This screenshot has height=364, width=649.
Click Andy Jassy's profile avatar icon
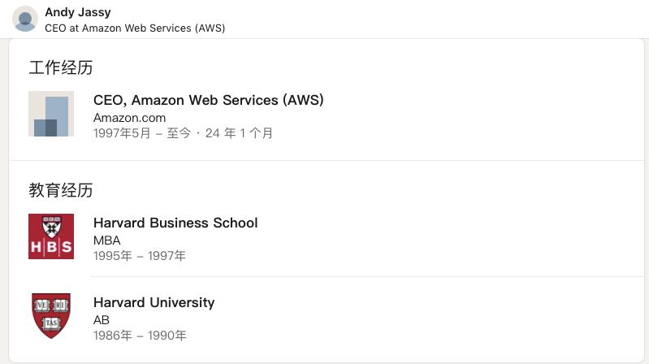[25, 19]
